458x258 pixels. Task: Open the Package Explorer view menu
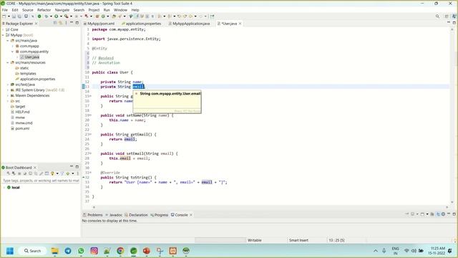(66, 23)
